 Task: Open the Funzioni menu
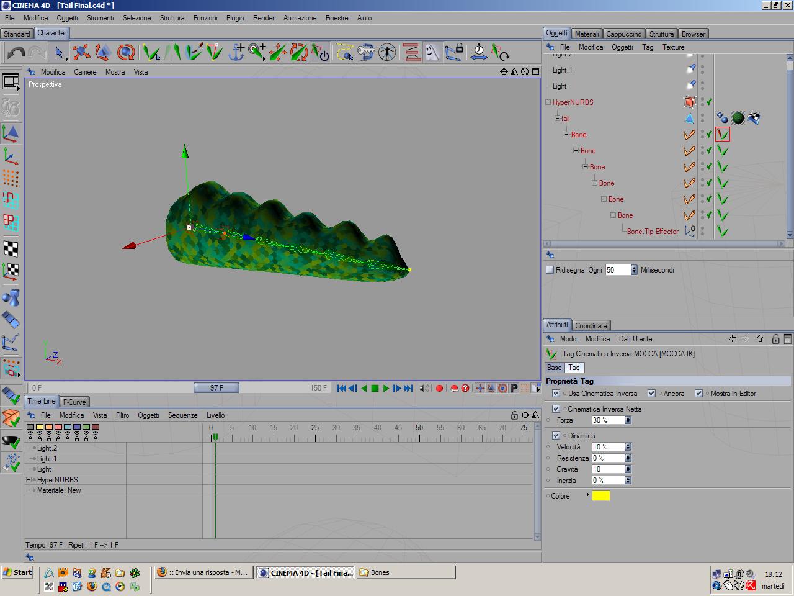(205, 18)
